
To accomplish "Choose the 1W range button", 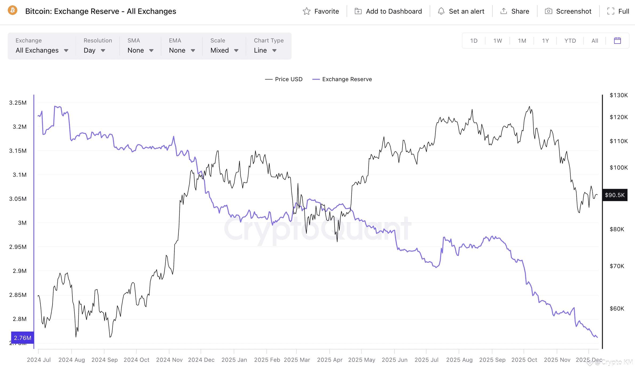I will [497, 41].
